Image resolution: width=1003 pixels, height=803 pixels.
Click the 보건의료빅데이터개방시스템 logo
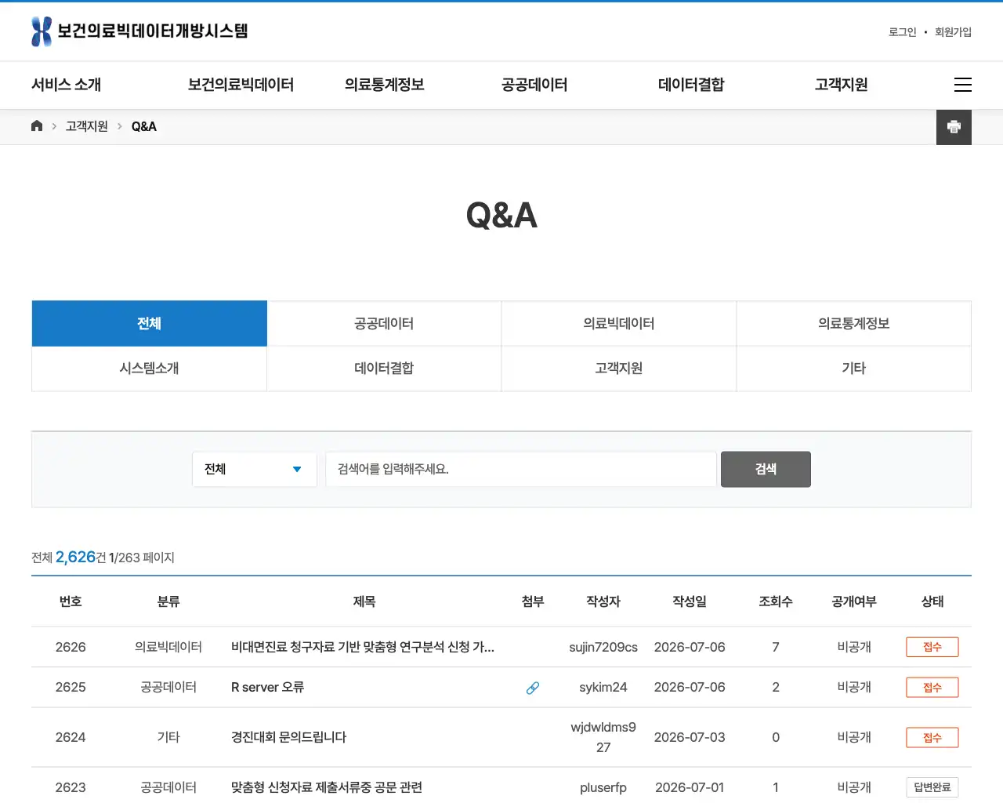pyautogui.click(x=139, y=31)
